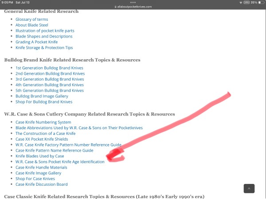Open Case Knife Image Gallery link

38,173
